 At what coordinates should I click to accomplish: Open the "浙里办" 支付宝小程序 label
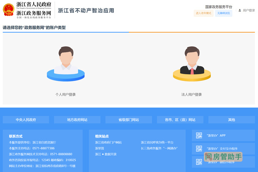[x=222, y=149]
